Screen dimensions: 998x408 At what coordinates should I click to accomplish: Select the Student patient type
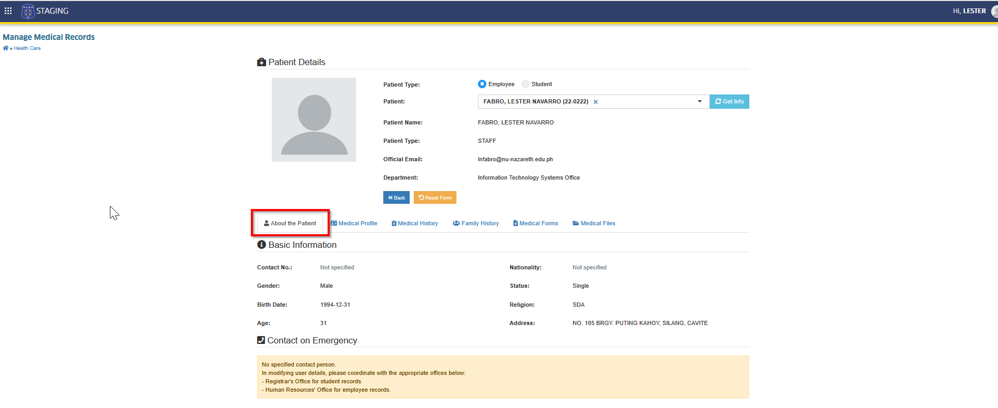(x=525, y=84)
